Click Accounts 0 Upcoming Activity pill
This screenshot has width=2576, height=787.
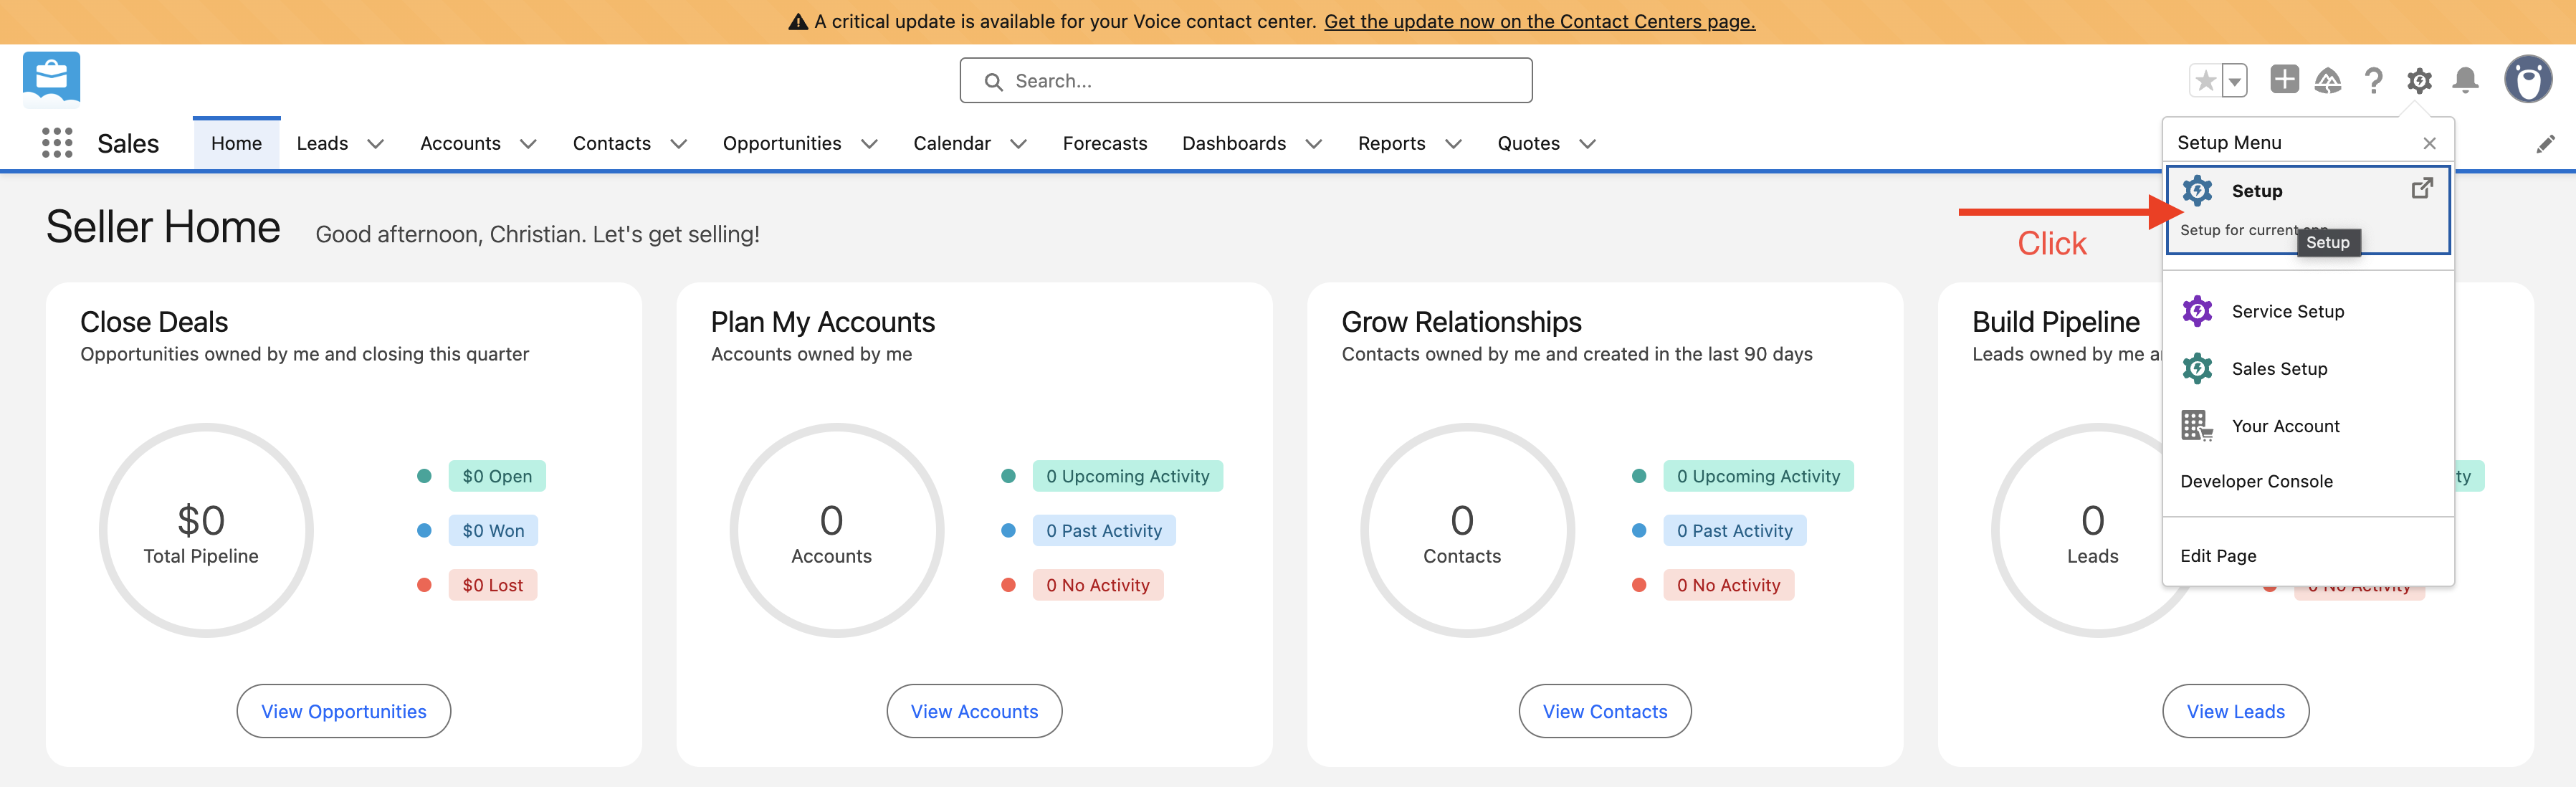point(1128,476)
